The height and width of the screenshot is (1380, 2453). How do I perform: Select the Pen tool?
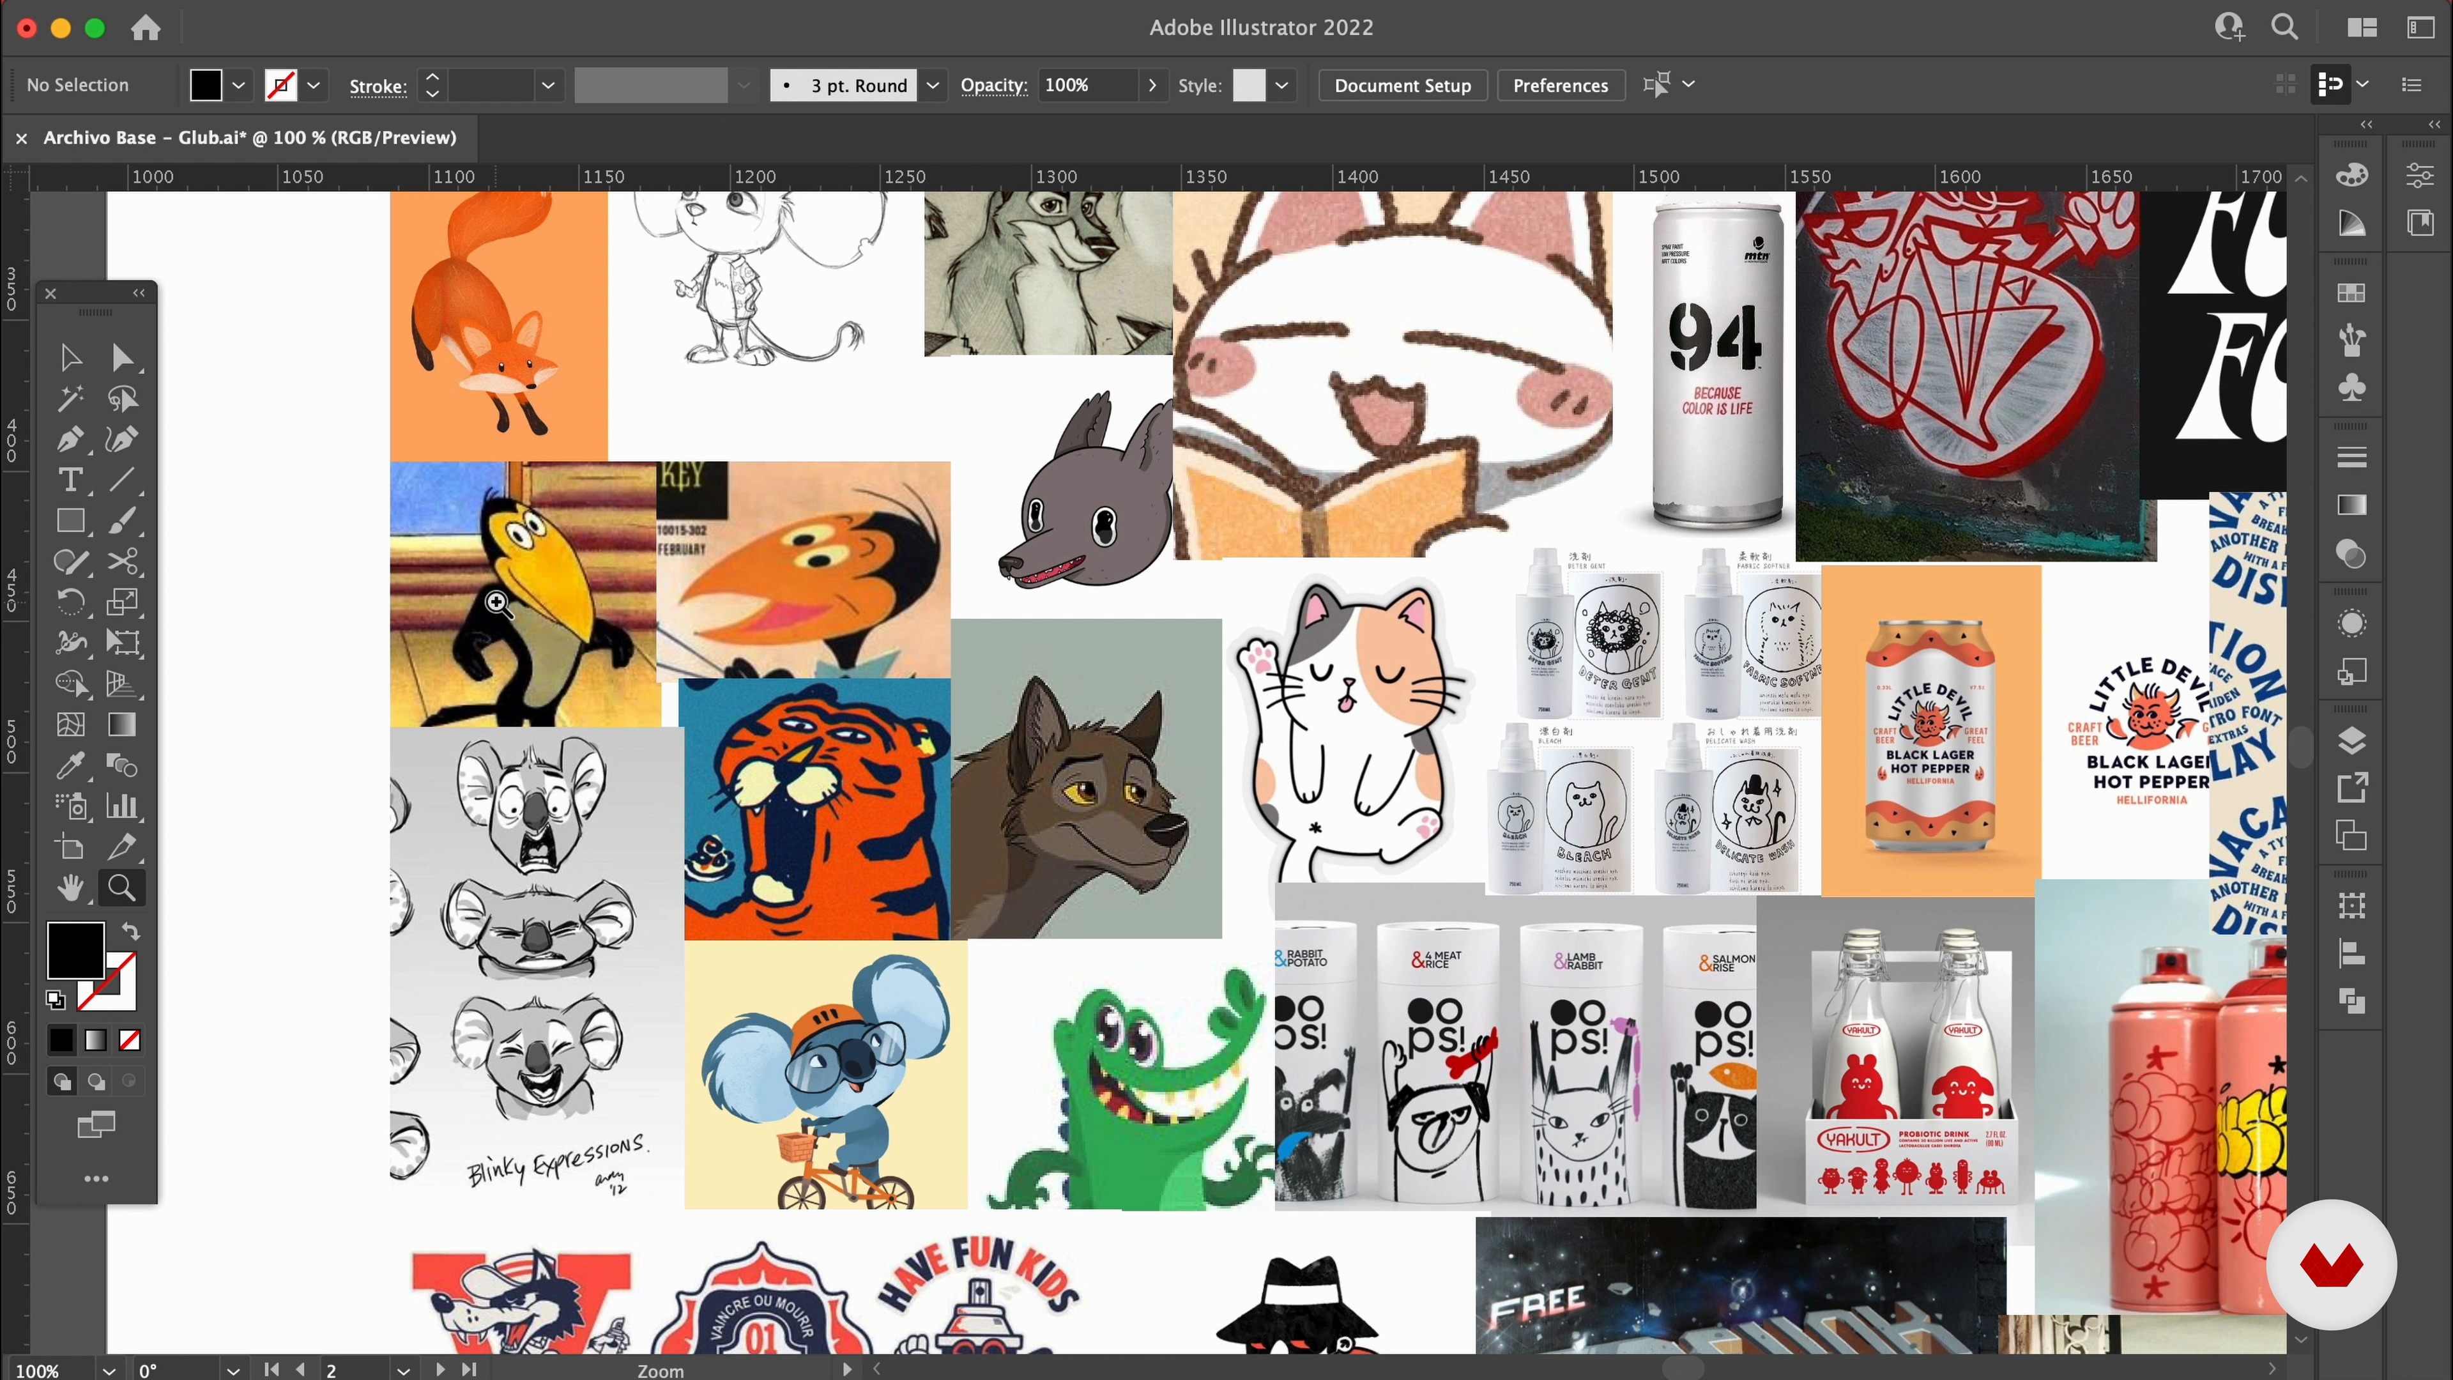click(x=70, y=440)
